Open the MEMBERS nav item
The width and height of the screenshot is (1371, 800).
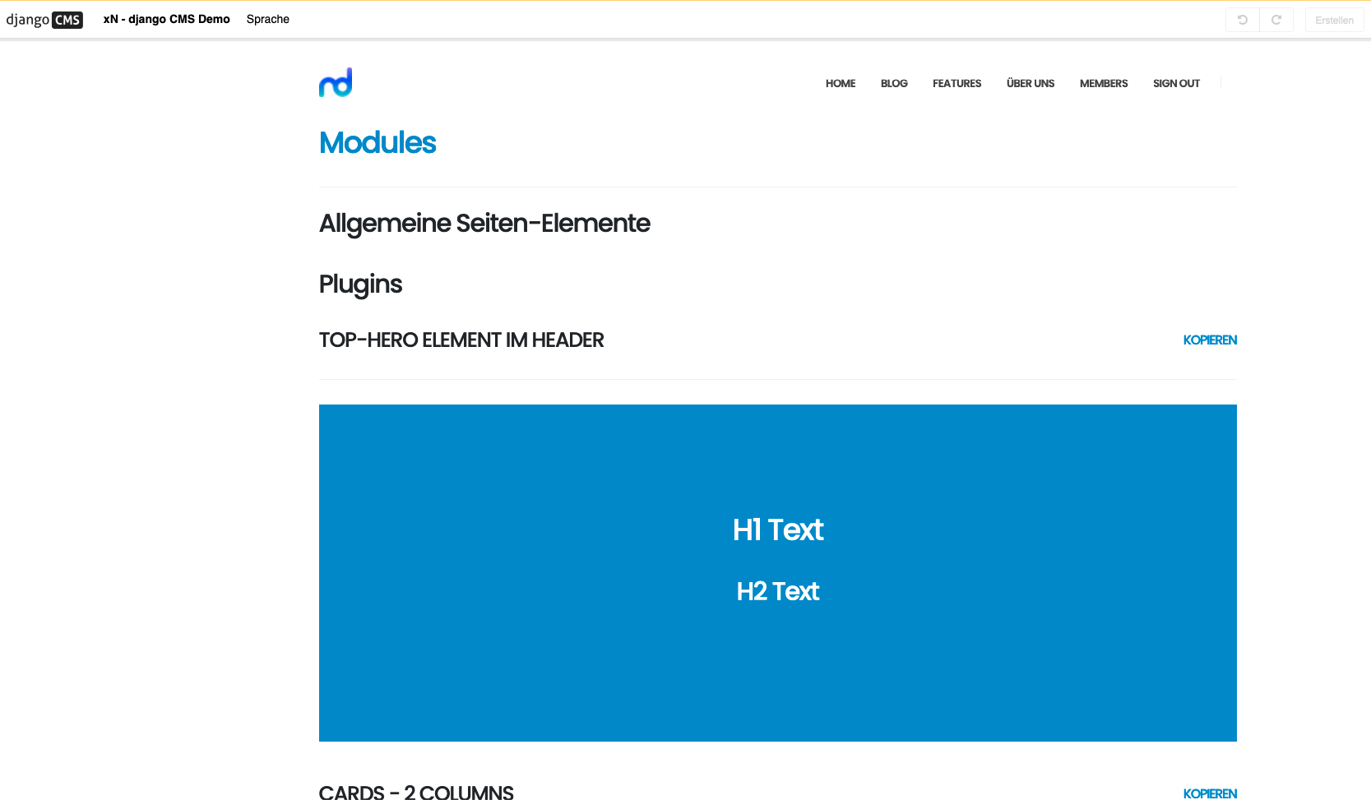(x=1104, y=83)
